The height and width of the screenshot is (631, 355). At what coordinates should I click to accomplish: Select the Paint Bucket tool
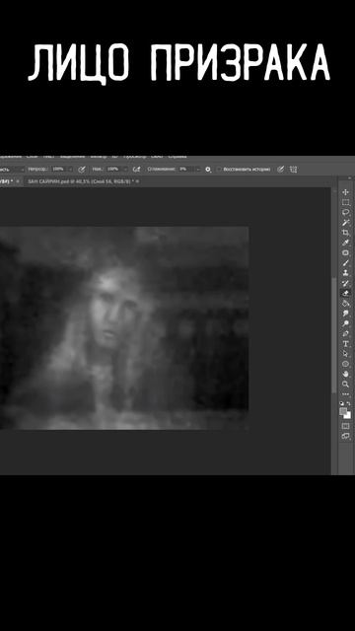click(345, 303)
